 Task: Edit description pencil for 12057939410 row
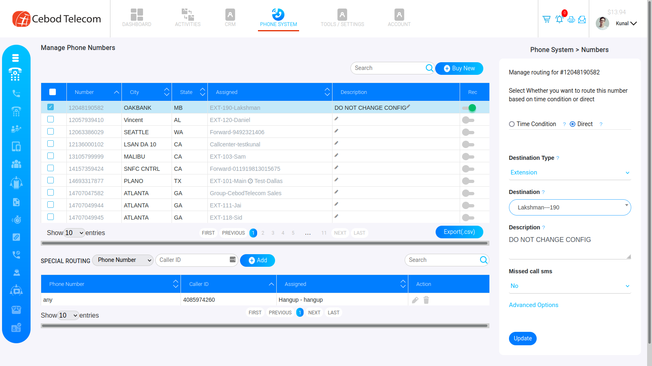[x=336, y=119]
